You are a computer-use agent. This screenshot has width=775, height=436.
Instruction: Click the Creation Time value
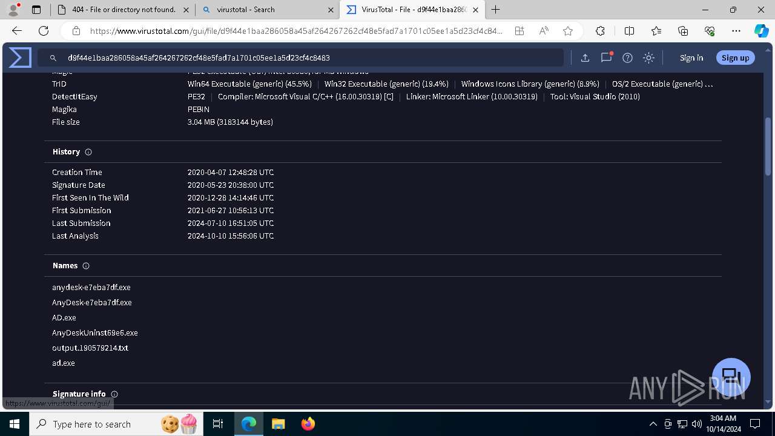coord(231,173)
